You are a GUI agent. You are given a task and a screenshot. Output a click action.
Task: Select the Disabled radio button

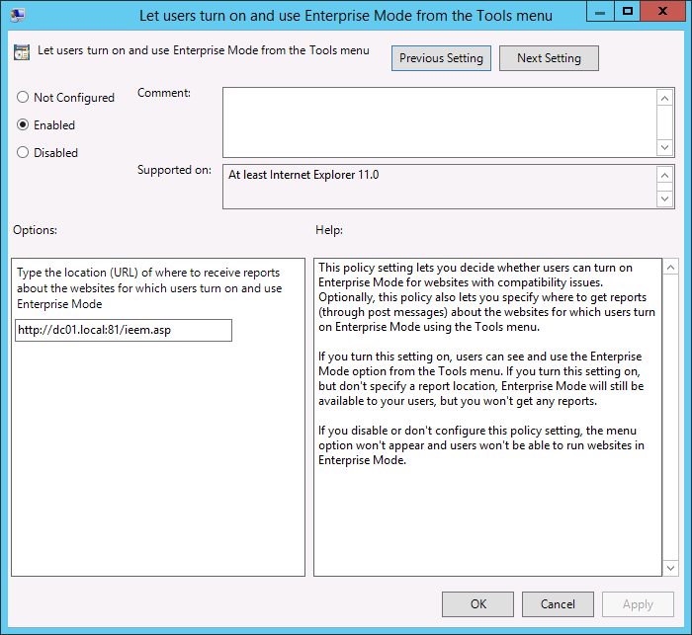coord(23,153)
